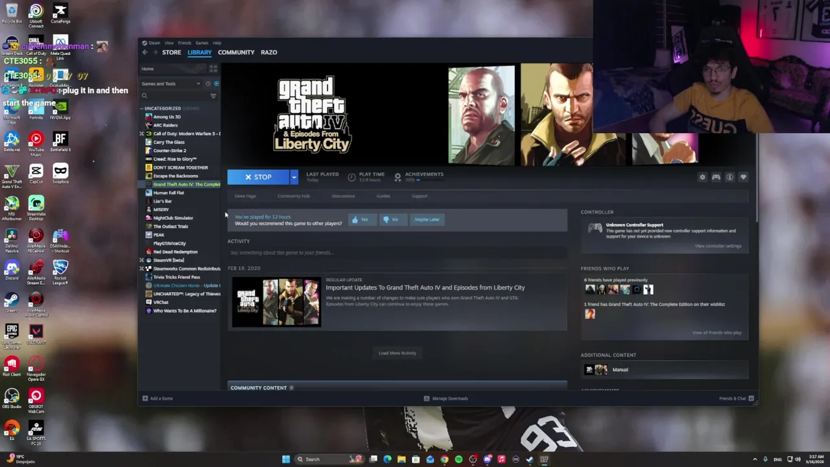
Task: Open the Manual under Additional Content
Action: (620, 370)
